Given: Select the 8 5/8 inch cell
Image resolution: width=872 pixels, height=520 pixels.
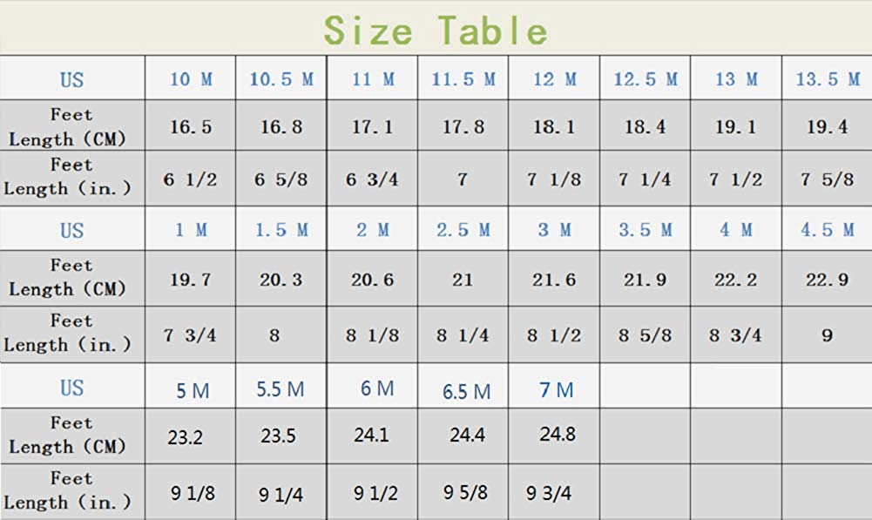Looking at the screenshot, I should tap(646, 335).
